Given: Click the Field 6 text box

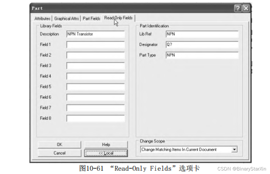Looking at the screenshot, I should (x=96, y=97).
